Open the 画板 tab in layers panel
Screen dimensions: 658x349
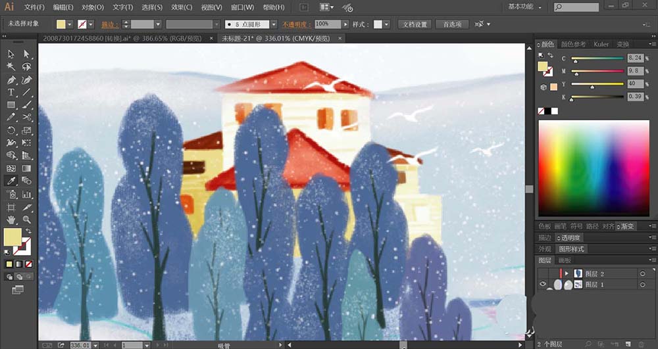565,260
